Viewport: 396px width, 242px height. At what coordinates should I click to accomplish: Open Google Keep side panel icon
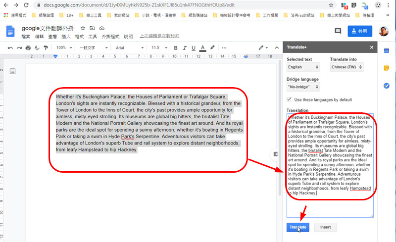click(x=387, y=68)
